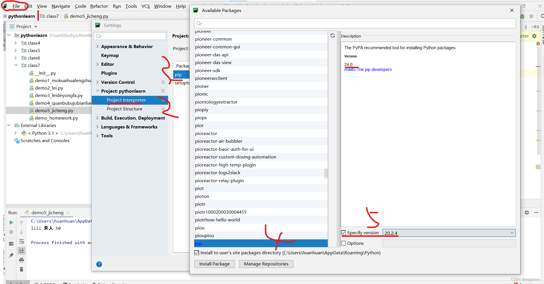Expand Build, Execution, Deployment settings

[97, 118]
